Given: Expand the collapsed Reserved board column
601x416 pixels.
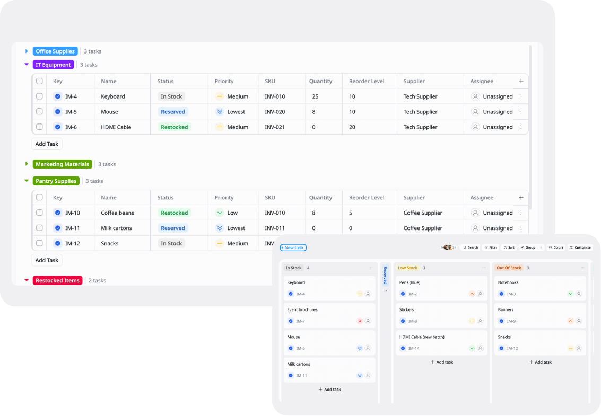Looking at the screenshot, I should point(385,275).
